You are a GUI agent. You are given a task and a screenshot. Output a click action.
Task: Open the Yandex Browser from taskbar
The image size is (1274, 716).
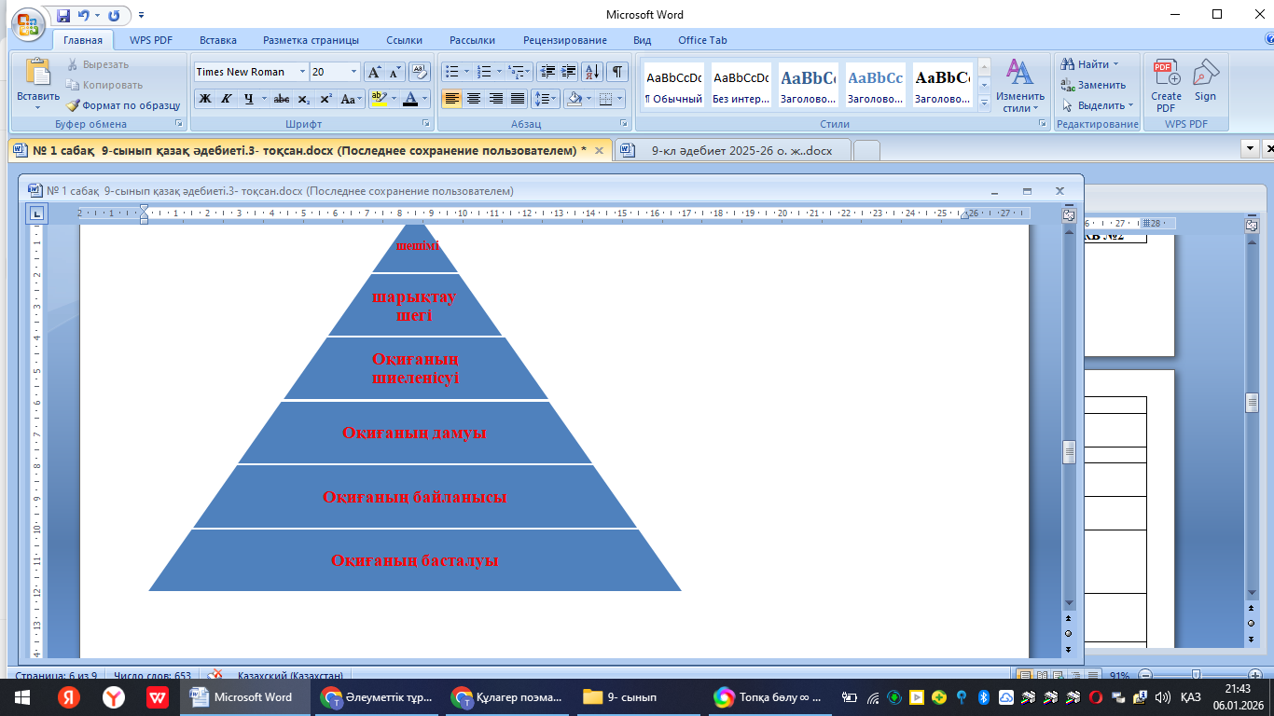[x=113, y=697]
